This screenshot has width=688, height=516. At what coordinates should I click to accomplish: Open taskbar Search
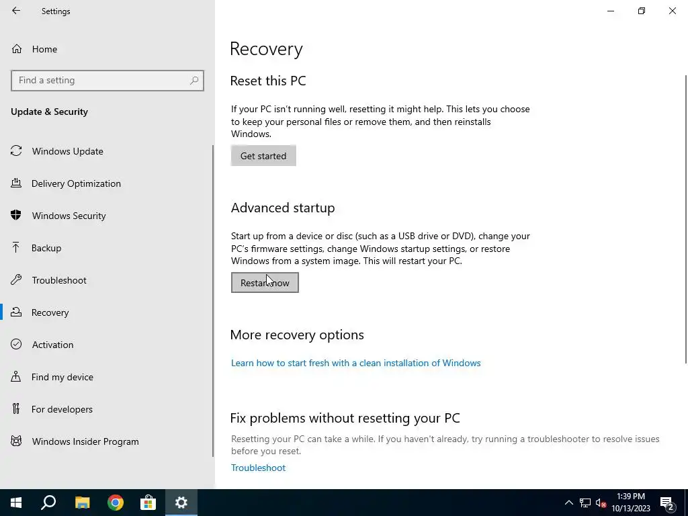pyautogui.click(x=48, y=503)
